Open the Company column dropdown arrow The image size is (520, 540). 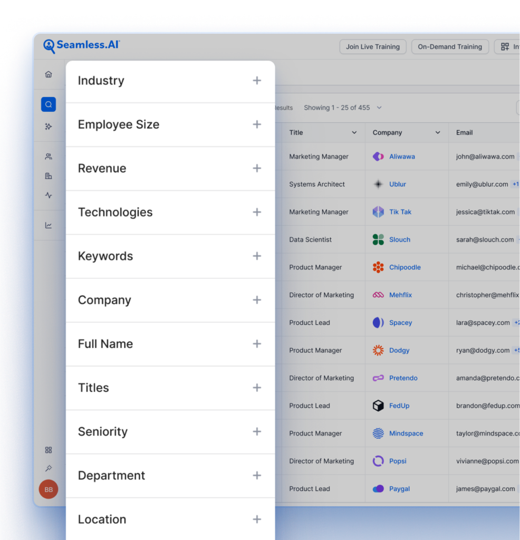coord(438,133)
